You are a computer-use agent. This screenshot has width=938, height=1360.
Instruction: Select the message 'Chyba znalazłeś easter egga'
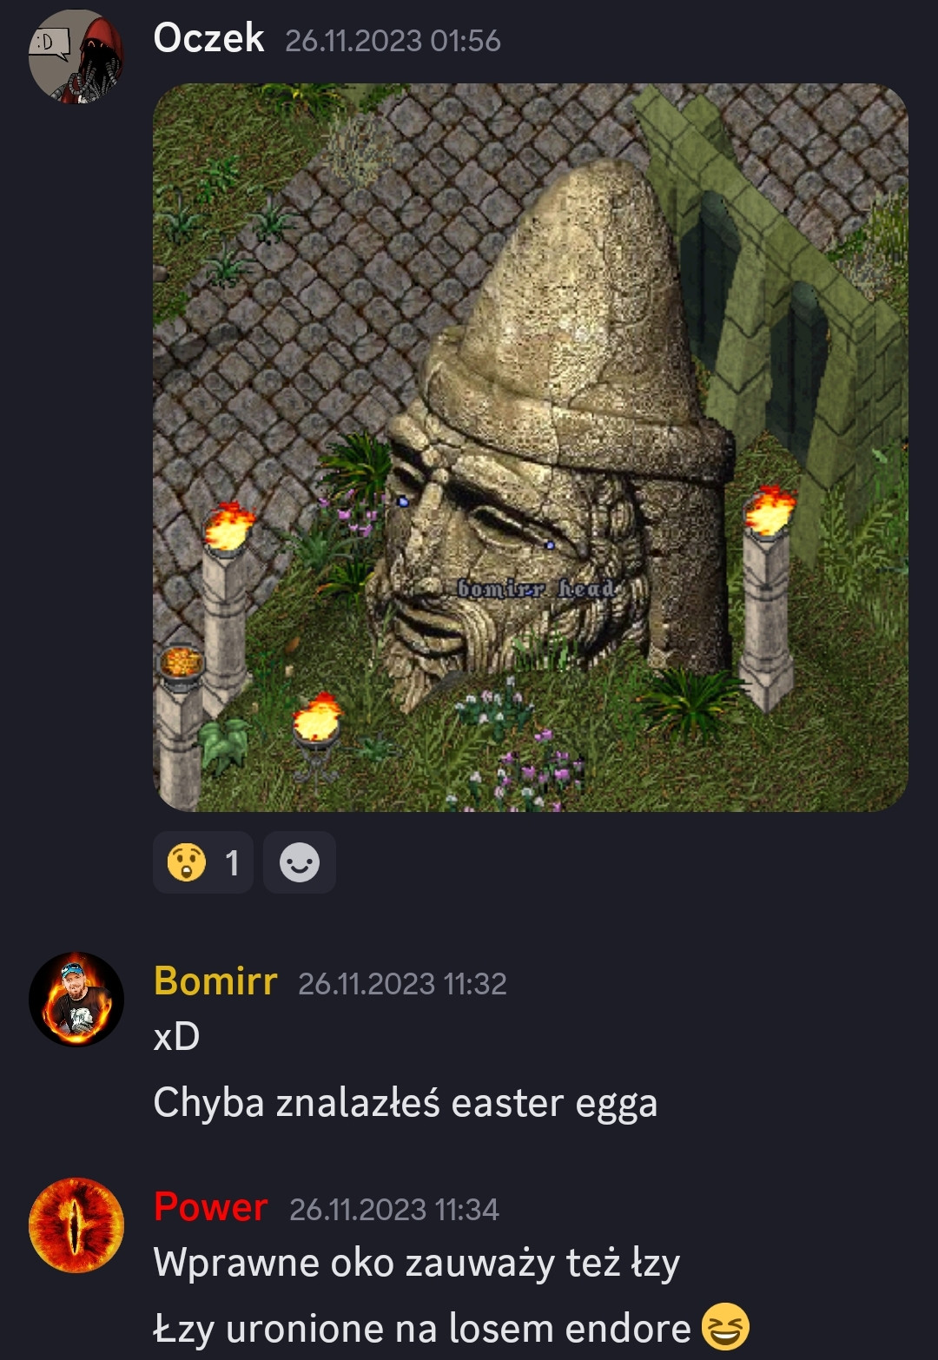[x=406, y=1104]
